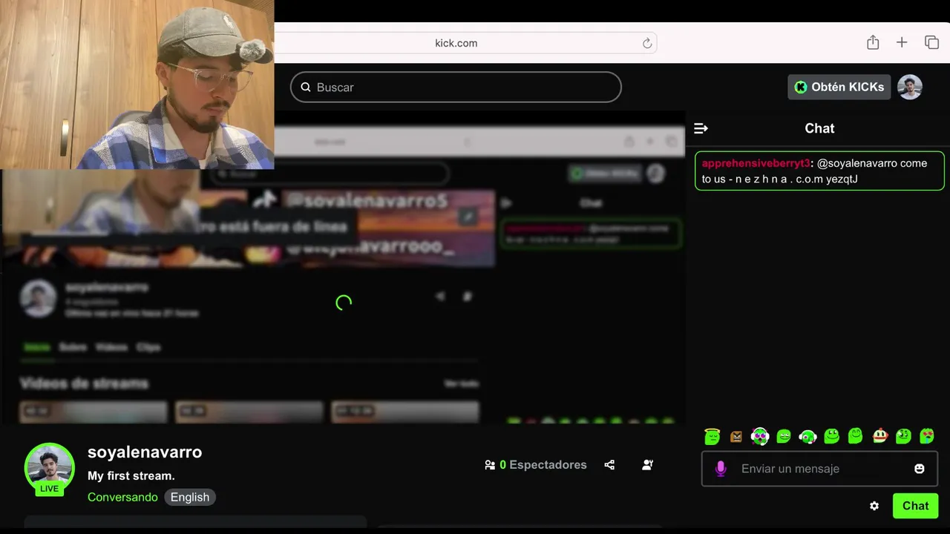Choose the purple-eyed headset emote

[759, 436]
